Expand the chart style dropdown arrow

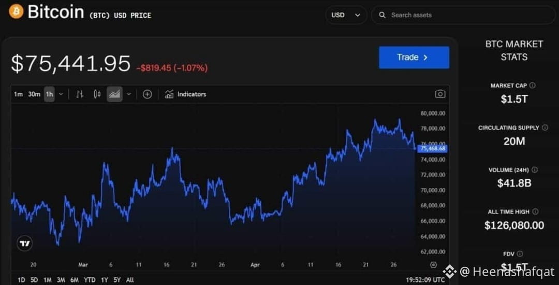(x=129, y=94)
